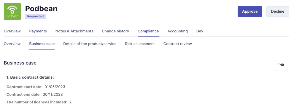Click the Requested status badge
294x109 pixels.
(35, 16)
